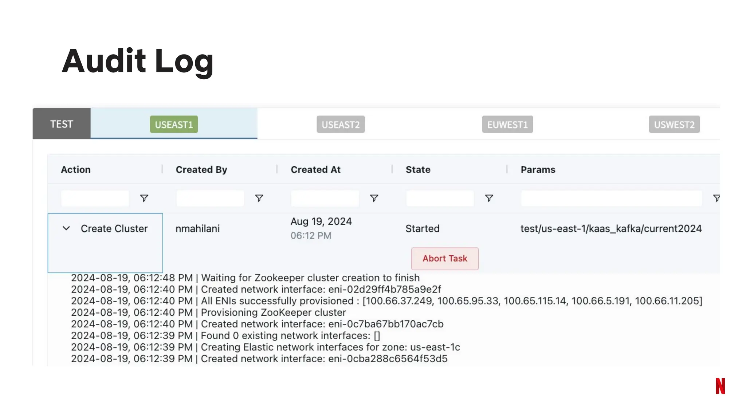Click the eni-0c7ba67bb170ac7cb log line
Viewport: 746px width, 419px height.
pyautogui.click(x=257, y=324)
